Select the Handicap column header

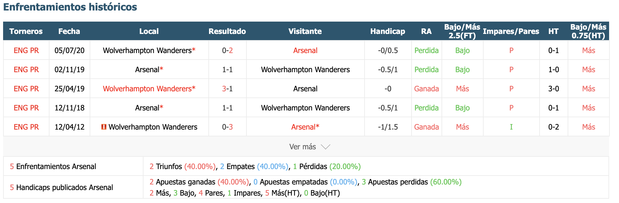click(387, 31)
